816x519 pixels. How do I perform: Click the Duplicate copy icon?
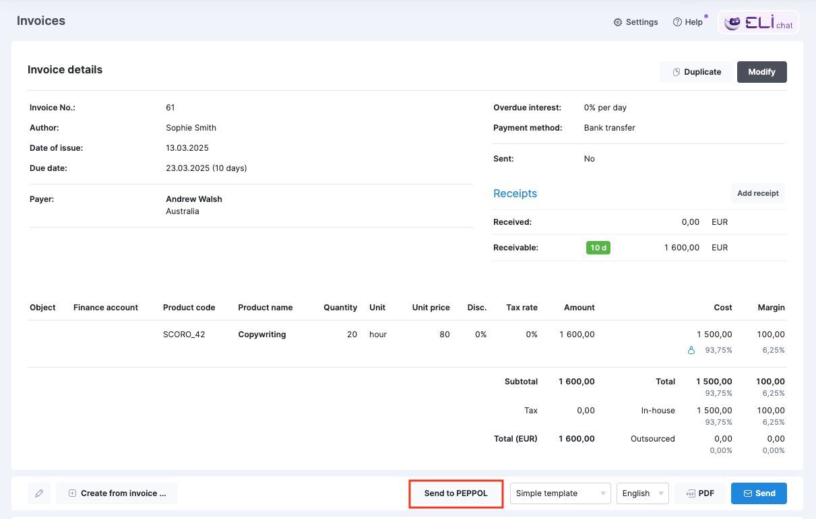(x=676, y=72)
